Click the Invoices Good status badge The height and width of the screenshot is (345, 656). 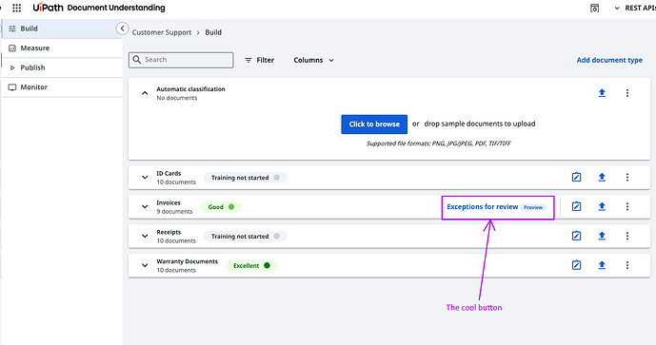[x=221, y=207]
